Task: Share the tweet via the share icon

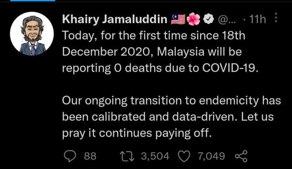Action: click(241, 157)
